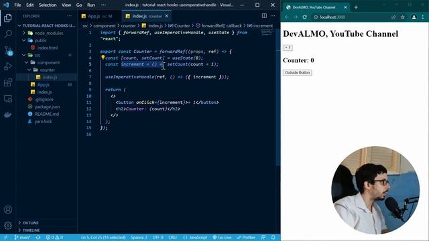Click the +1 button in the browser
This screenshot has width=429, height=241.
coord(288,48)
